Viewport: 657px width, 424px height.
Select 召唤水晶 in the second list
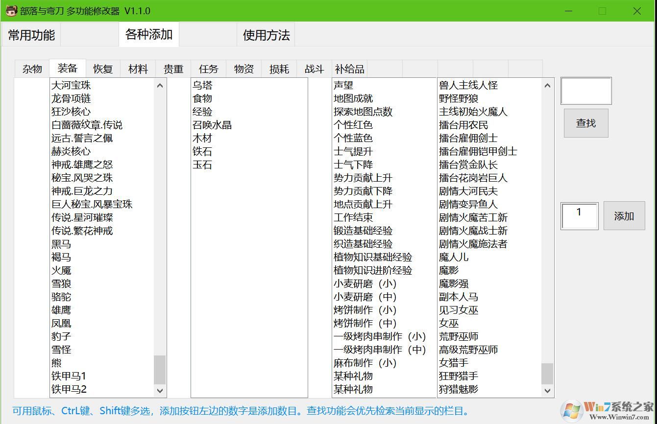tap(213, 124)
